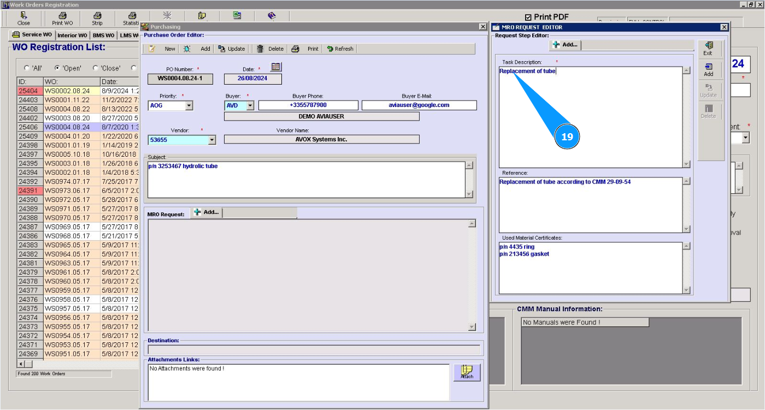Click Add... button in Request Step Editor
Image resolution: width=765 pixels, height=410 pixels.
(565, 45)
